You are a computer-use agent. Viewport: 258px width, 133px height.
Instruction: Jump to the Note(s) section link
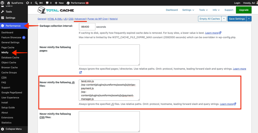pos(114,19)
